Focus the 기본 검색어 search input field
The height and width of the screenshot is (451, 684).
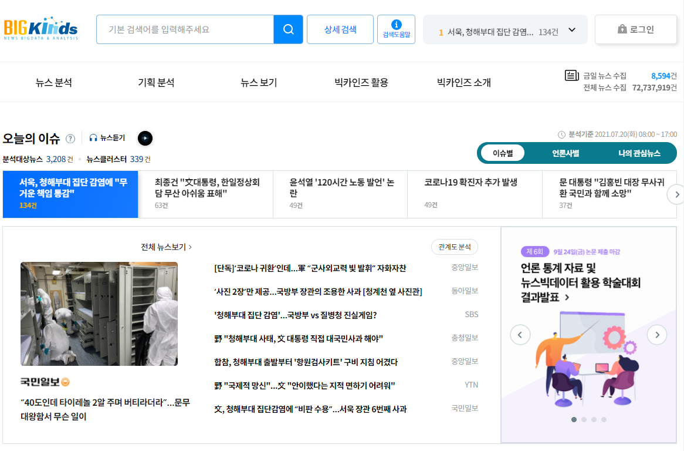pyautogui.click(x=185, y=29)
